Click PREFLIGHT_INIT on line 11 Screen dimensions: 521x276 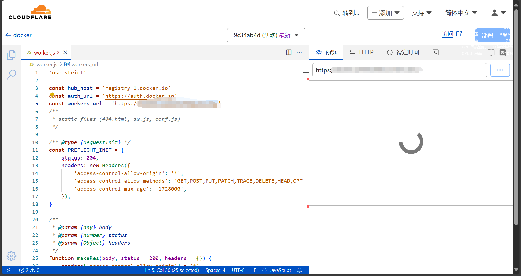point(90,150)
